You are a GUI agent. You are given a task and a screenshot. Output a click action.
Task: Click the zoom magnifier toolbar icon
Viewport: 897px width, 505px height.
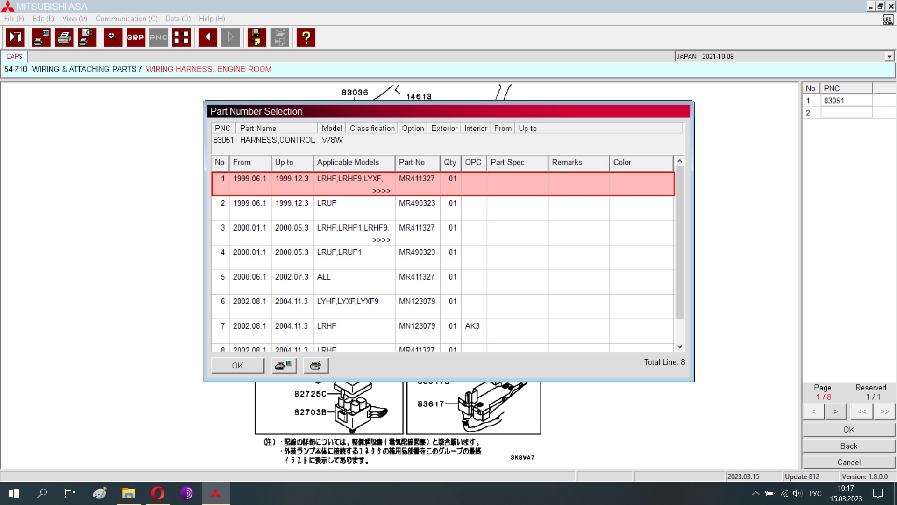click(x=113, y=37)
